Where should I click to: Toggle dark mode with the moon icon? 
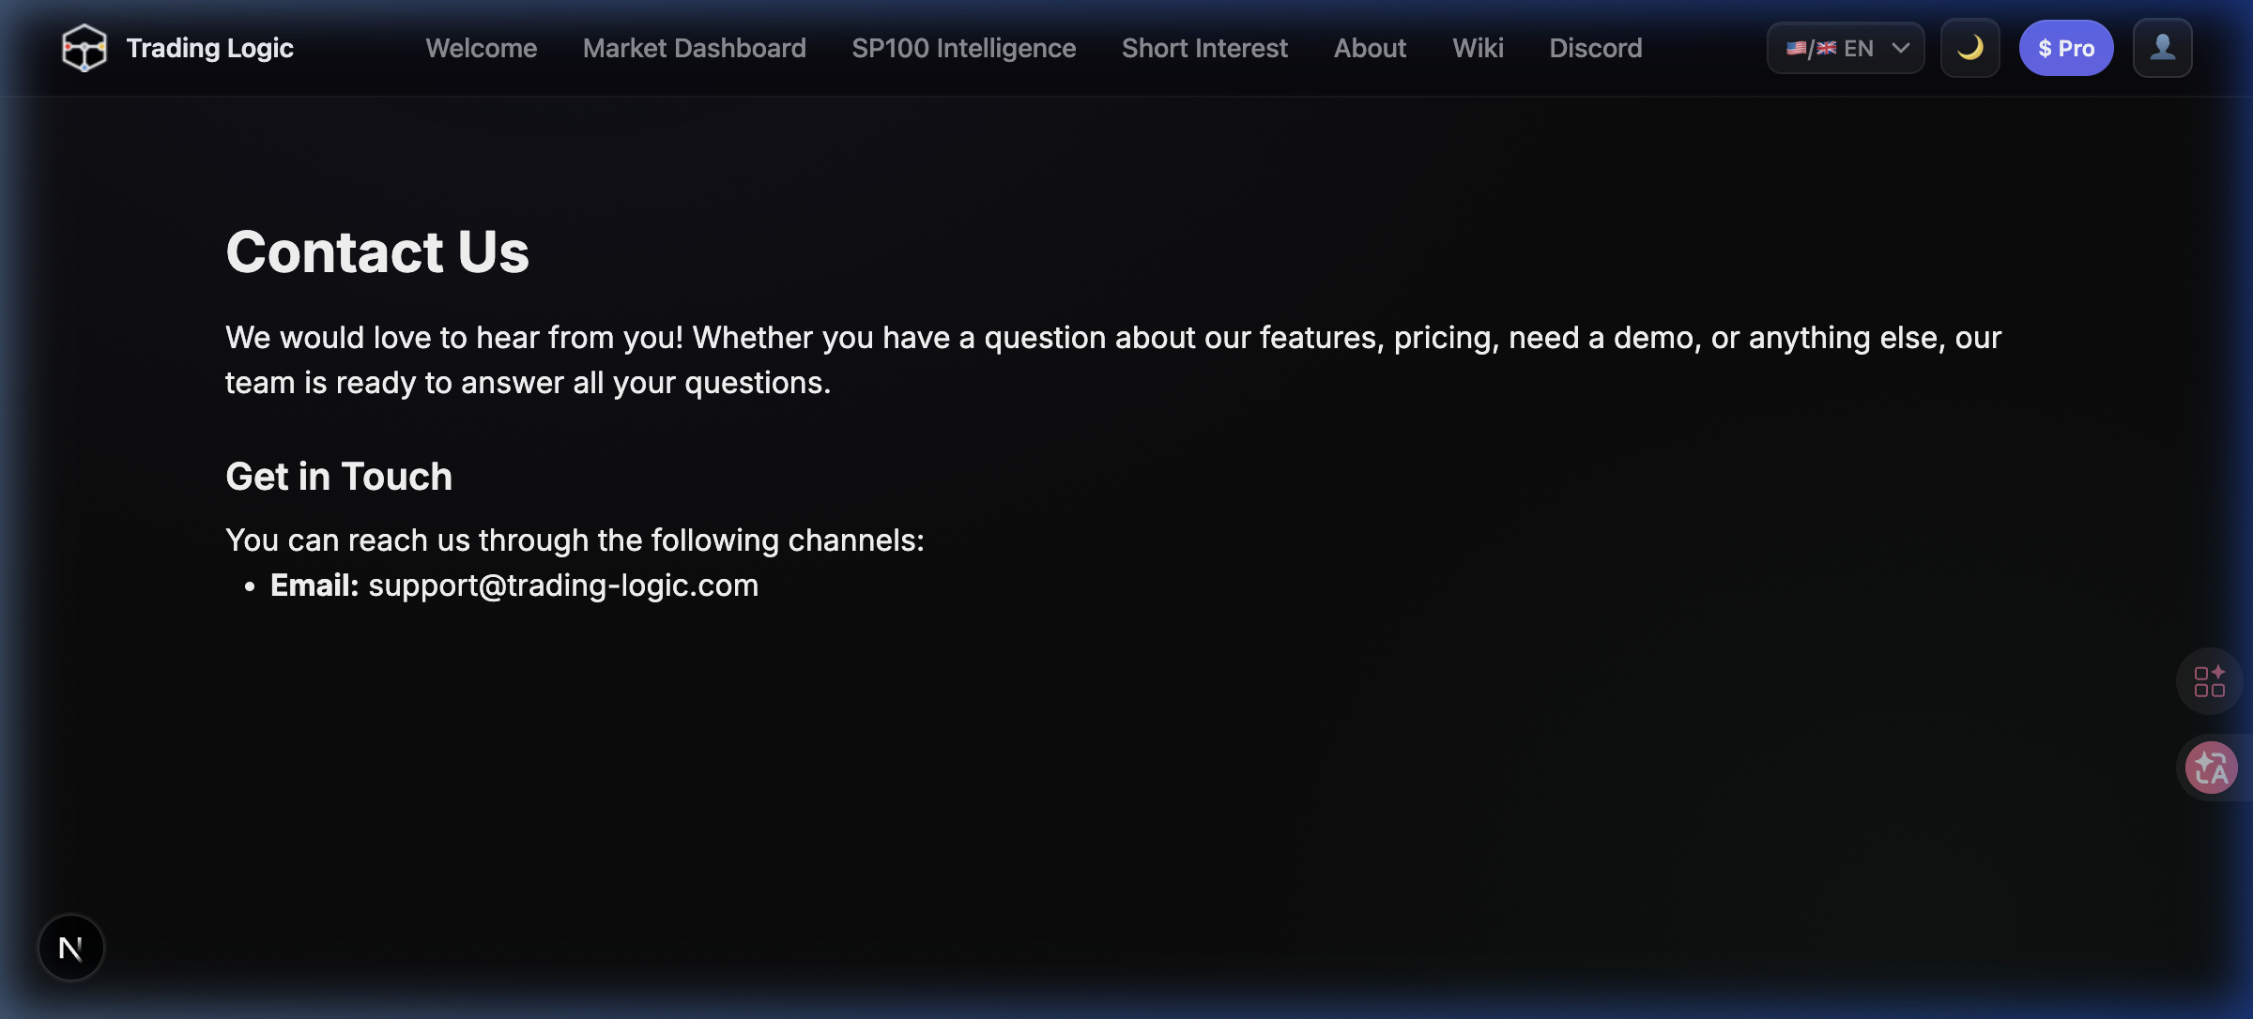click(1969, 48)
